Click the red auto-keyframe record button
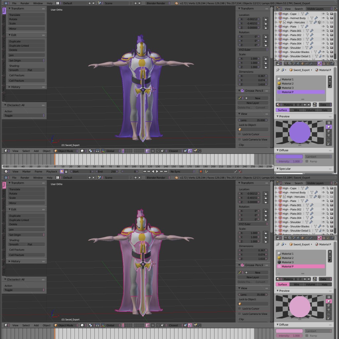339x339 pixels. 201,171
